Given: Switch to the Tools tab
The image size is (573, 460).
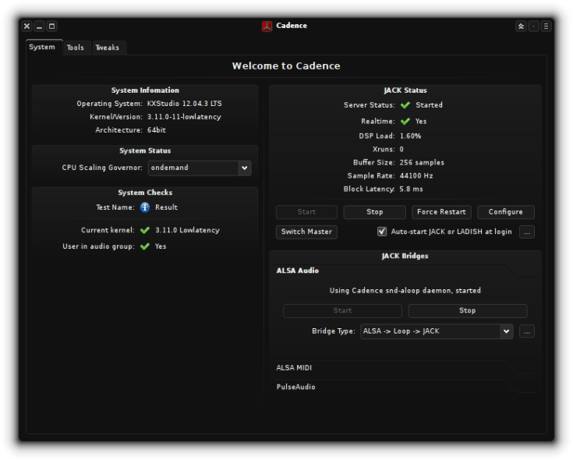Looking at the screenshot, I should [x=75, y=48].
